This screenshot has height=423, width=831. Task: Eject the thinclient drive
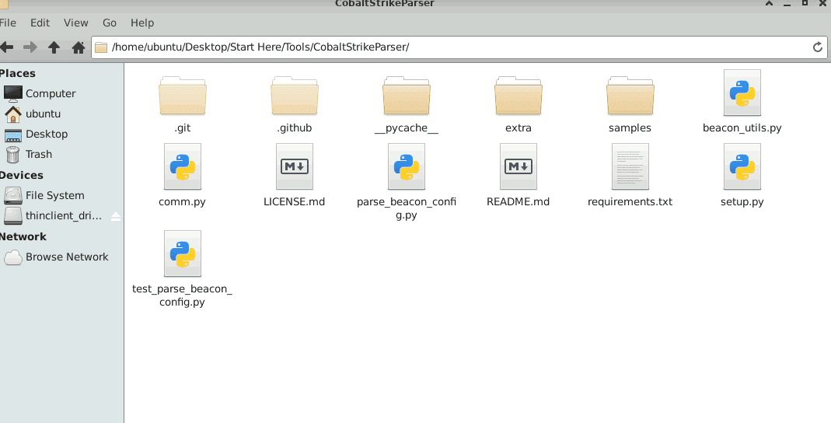click(x=116, y=215)
